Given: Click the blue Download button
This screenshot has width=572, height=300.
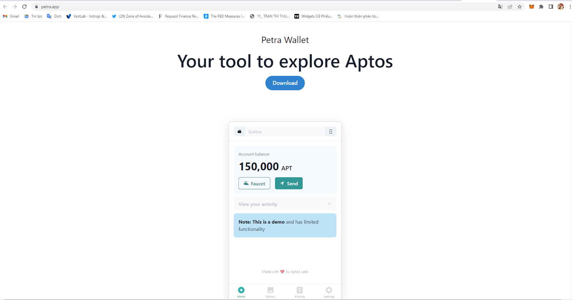Looking at the screenshot, I should pyautogui.click(x=285, y=83).
